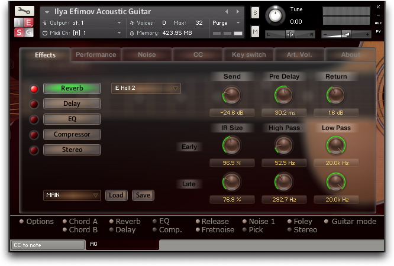This screenshot has height=266, width=394.
Task: Select the Compressor effect button
Action: pos(72,134)
